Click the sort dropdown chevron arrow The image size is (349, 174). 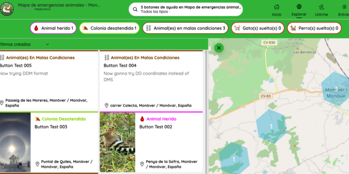[x=48, y=44]
